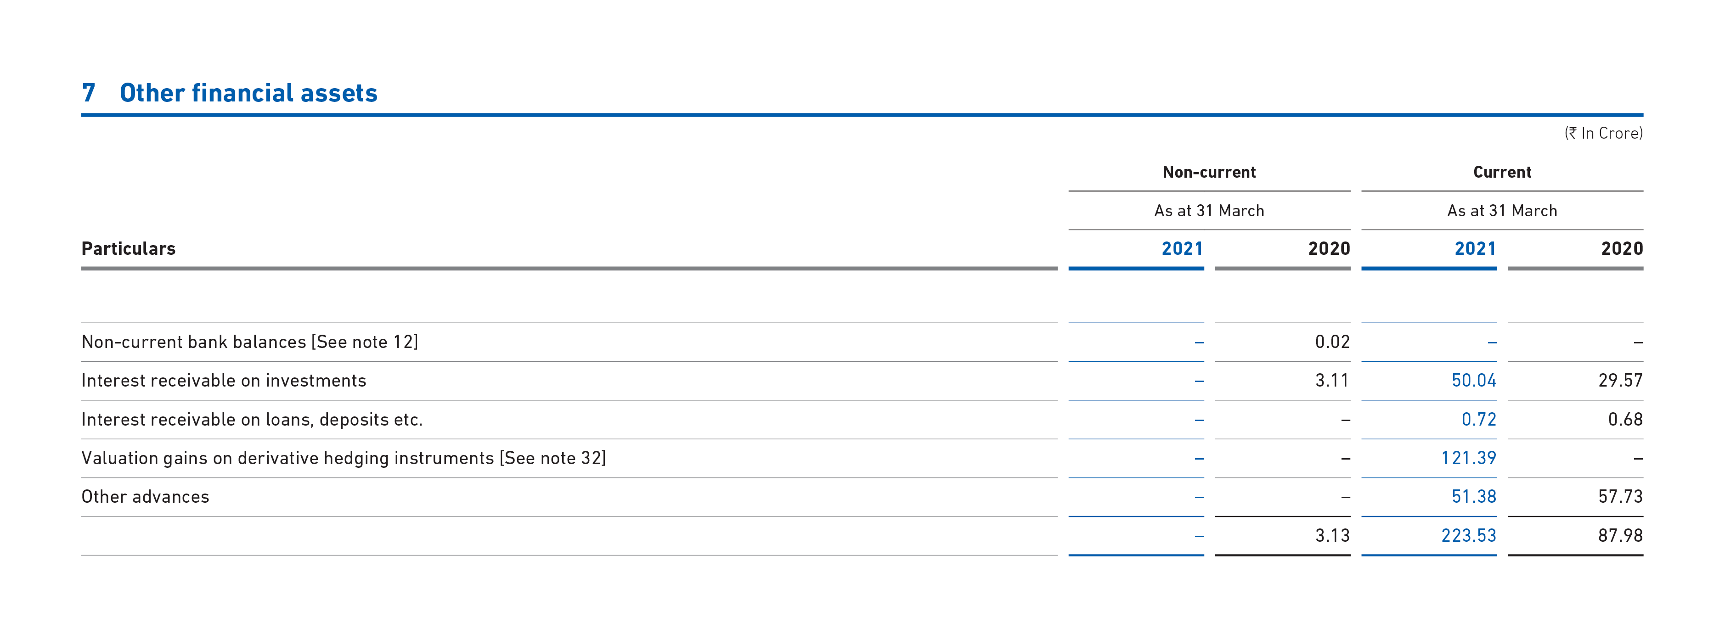Click the Current 2021 year header

click(x=1475, y=249)
